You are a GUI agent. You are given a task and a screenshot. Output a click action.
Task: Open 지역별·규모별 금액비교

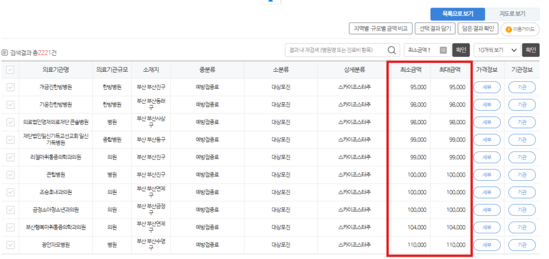tap(381, 29)
